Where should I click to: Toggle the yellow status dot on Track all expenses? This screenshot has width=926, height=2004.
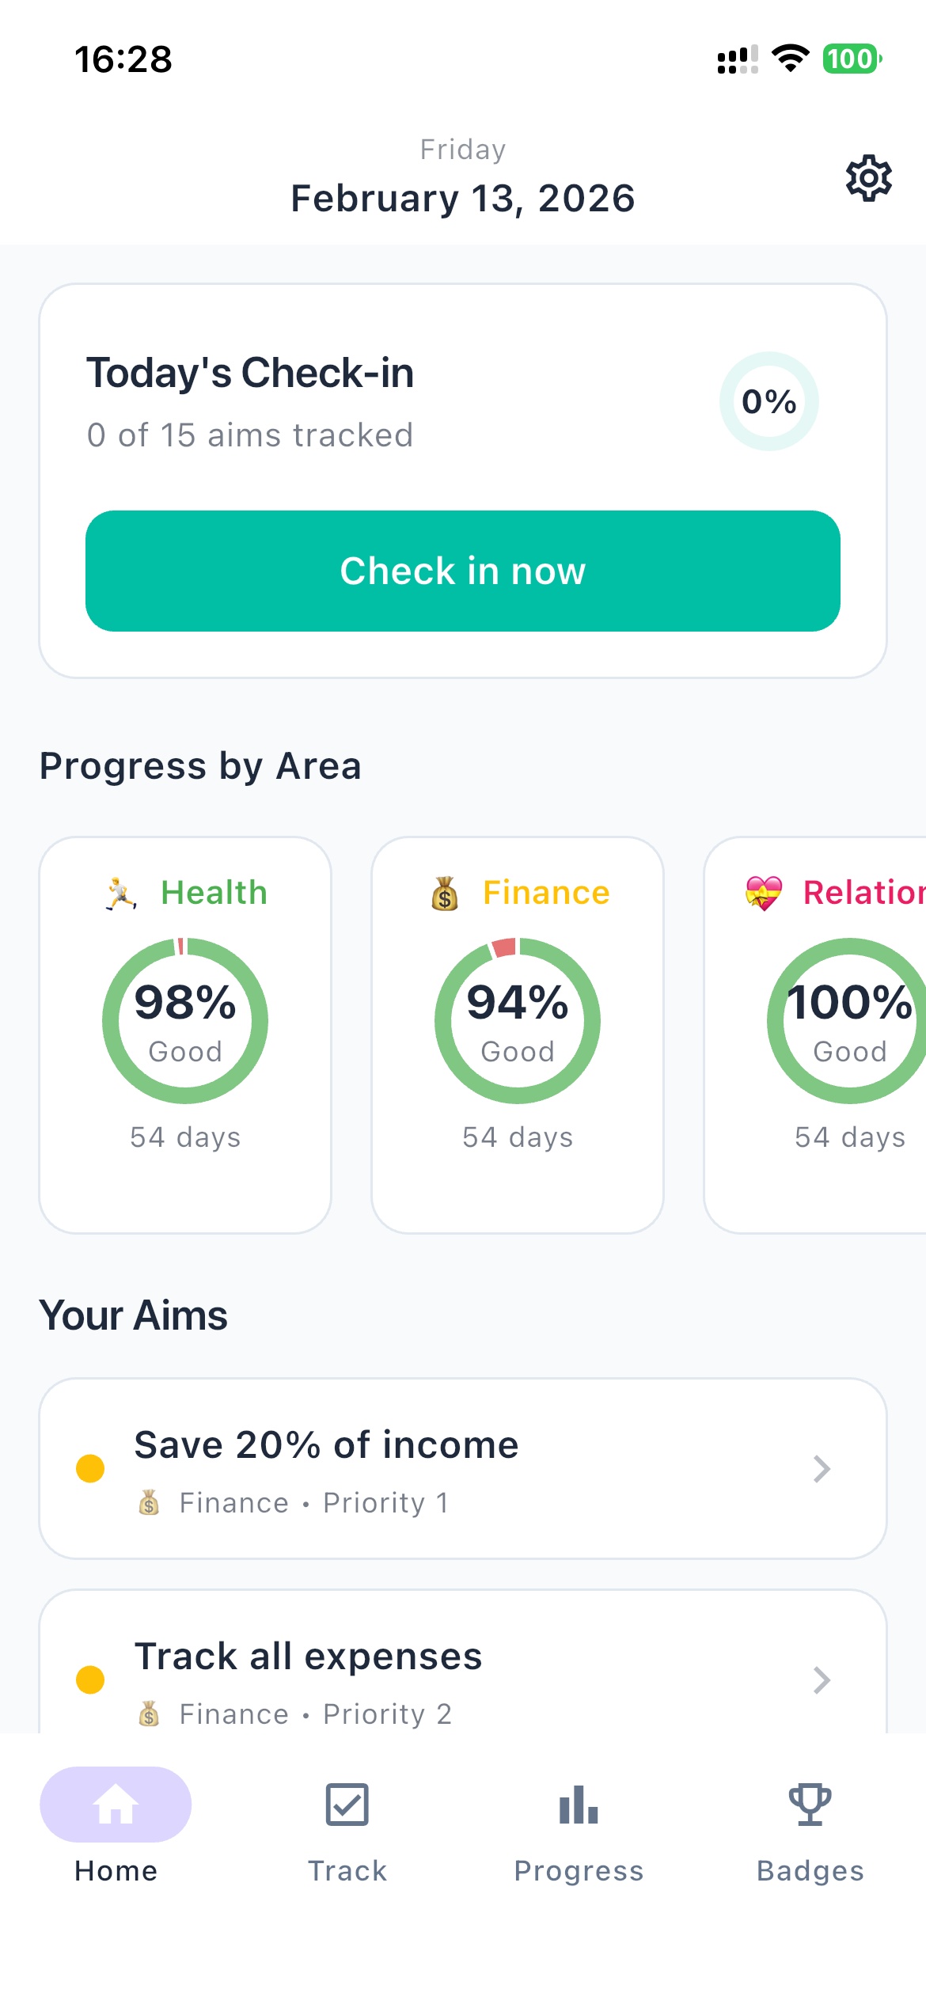[90, 1680]
